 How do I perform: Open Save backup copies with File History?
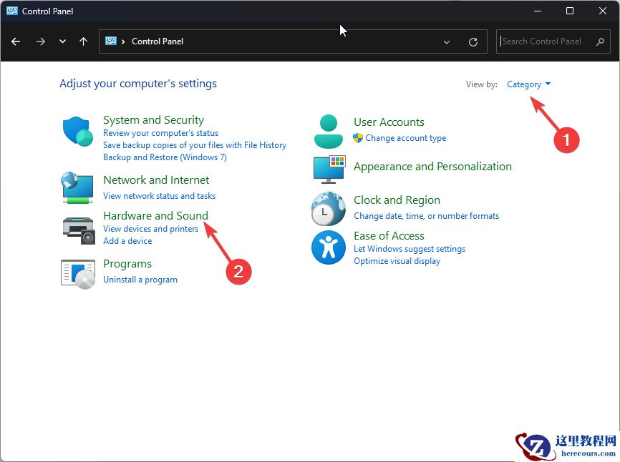pos(195,145)
